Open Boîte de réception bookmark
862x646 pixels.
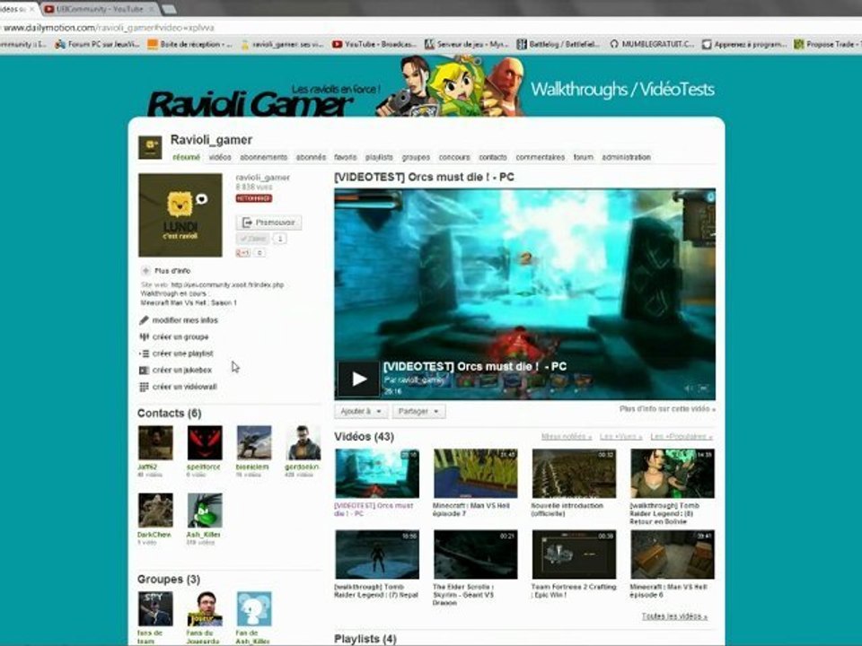(x=190, y=45)
